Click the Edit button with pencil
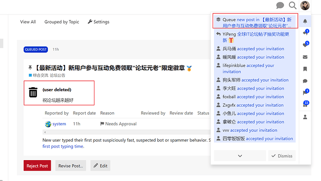Screen dimensions: 321x181 (100, 166)
